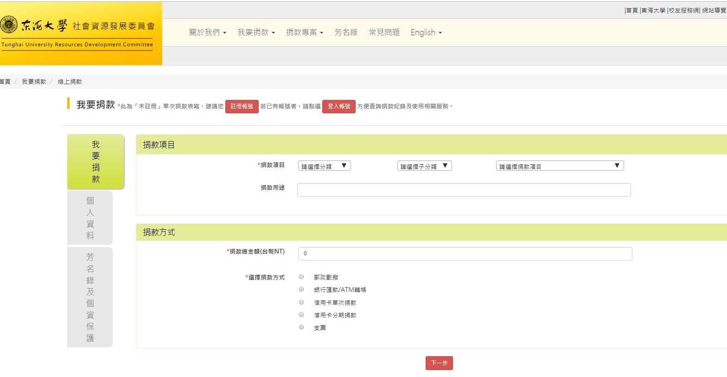The image size is (727, 377).
Task: Open the 捐款專案 menu
Action: click(x=304, y=32)
